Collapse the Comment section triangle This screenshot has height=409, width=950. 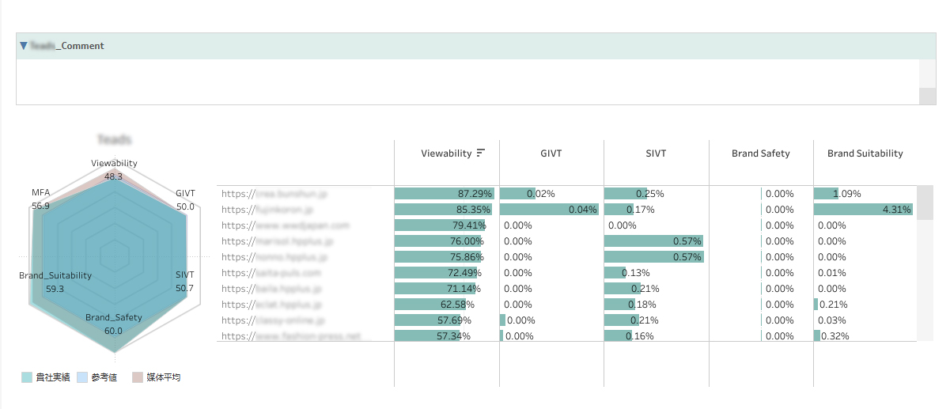pyautogui.click(x=24, y=46)
